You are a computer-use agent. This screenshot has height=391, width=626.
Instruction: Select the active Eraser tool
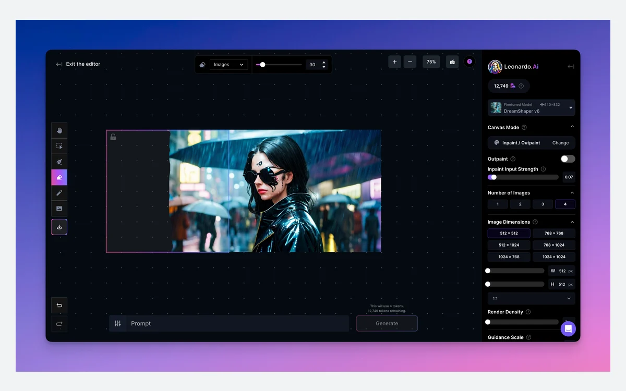tap(59, 177)
